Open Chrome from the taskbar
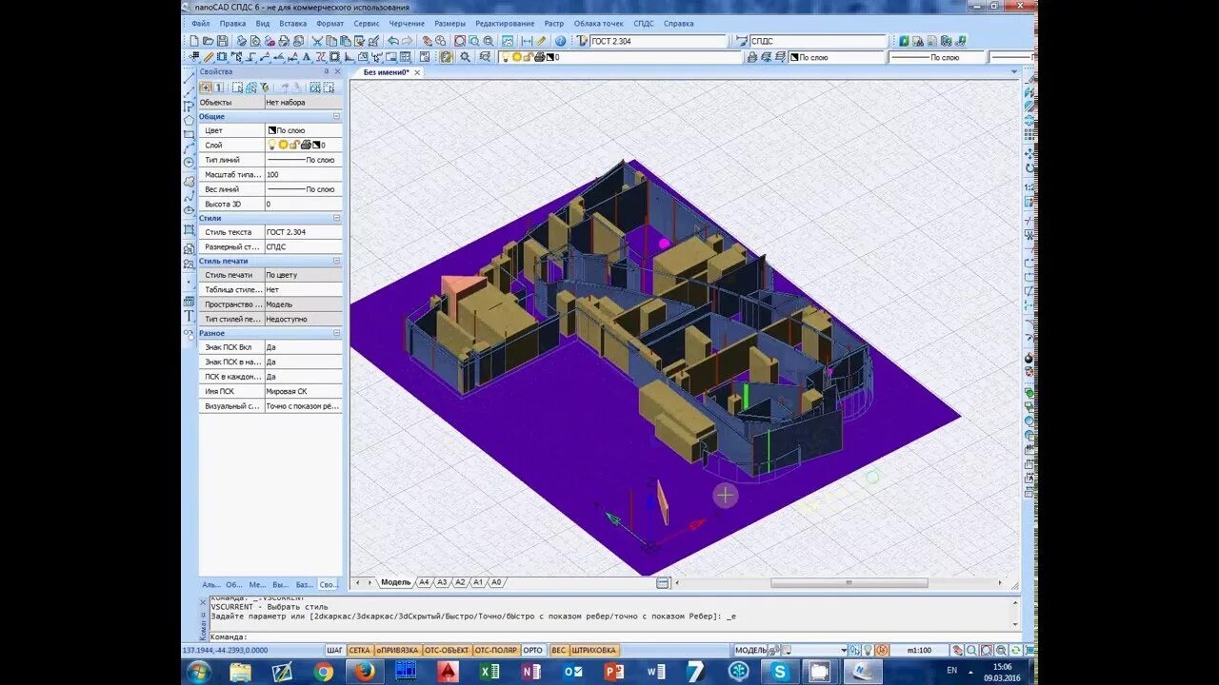The width and height of the screenshot is (1219, 685). coord(323,672)
